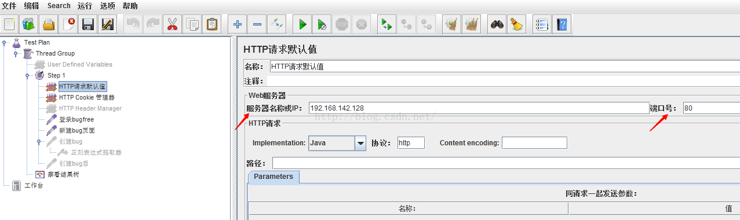Select the Thread Group tree item
This screenshot has height=220, width=740.
point(54,53)
